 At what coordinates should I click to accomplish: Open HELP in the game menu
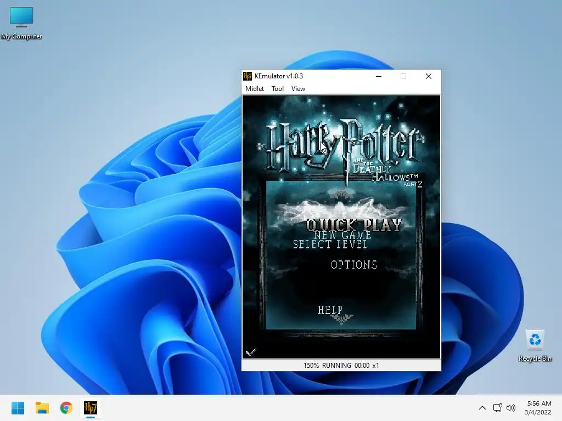pyautogui.click(x=330, y=310)
